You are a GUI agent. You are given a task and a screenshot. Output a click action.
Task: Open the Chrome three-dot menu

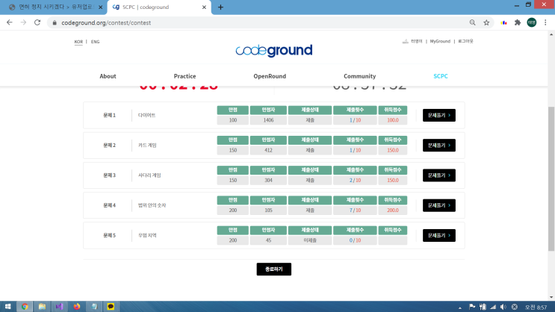tap(545, 22)
